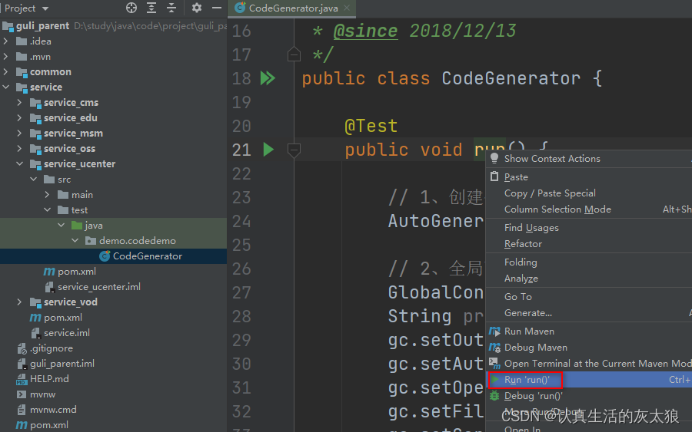Collapse the src folder
The height and width of the screenshot is (432, 692).
point(34,179)
